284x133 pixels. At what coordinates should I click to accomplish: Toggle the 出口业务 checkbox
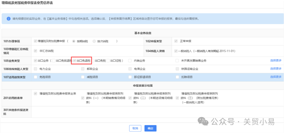pos(35,61)
